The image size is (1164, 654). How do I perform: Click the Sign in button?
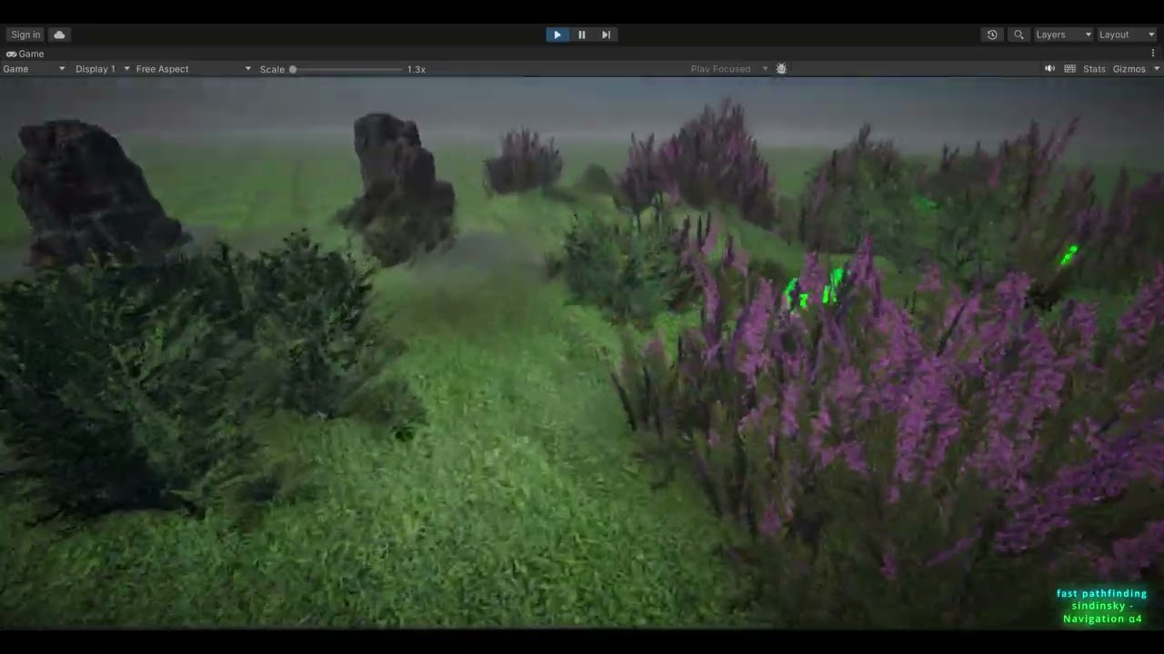pyautogui.click(x=25, y=34)
